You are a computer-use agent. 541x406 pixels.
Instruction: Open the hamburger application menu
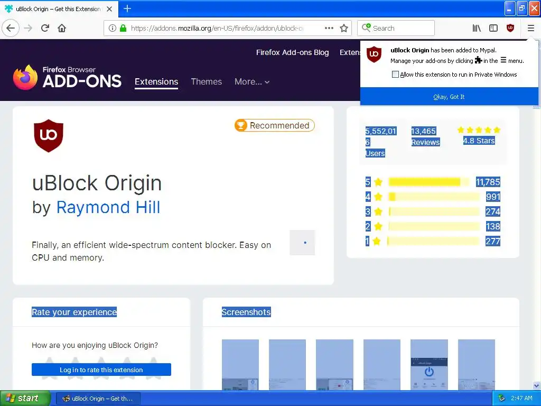pos(530,28)
